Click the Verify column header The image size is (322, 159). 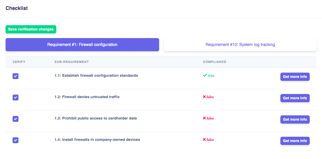tap(19, 62)
